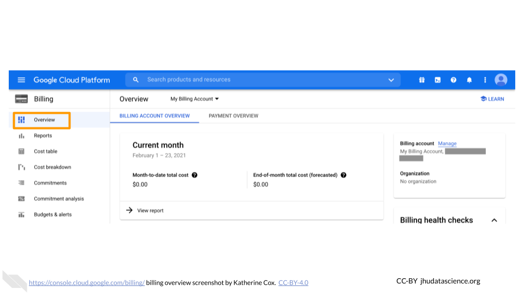Click the Billing credit card icon
524x294 pixels.
(x=21, y=99)
